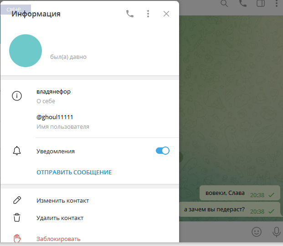Click the Имя пользователя label
Screen dimensions: 283x246
click(x=63, y=127)
